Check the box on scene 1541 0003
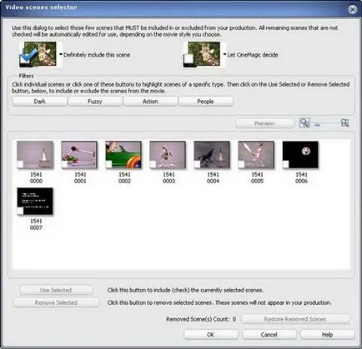The width and height of the screenshot is (362, 349). [x=153, y=164]
